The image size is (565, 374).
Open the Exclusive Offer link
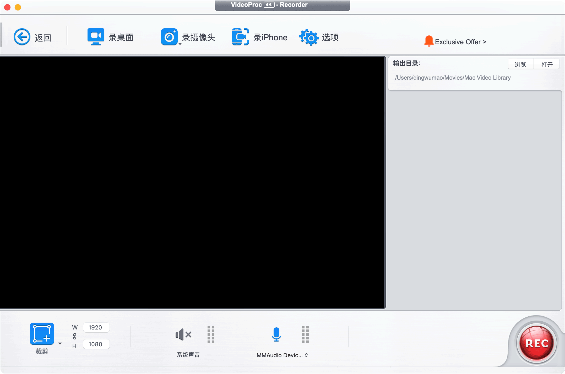pyautogui.click(x=460, y=42)
